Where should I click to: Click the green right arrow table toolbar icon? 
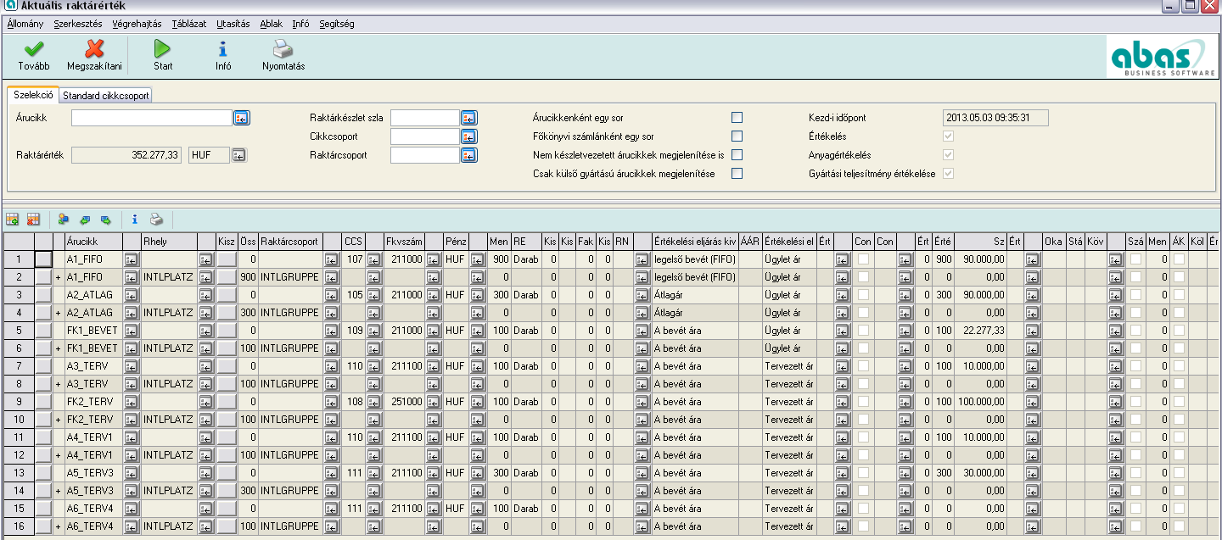[x=105, y=220]
